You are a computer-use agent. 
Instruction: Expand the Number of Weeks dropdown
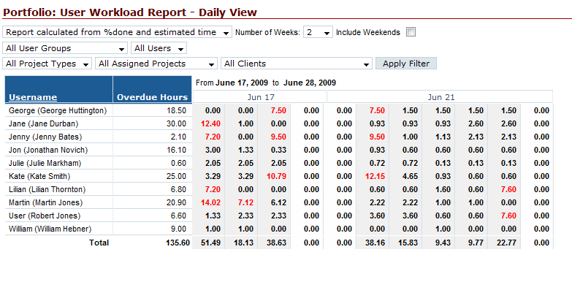coord(318,32)
